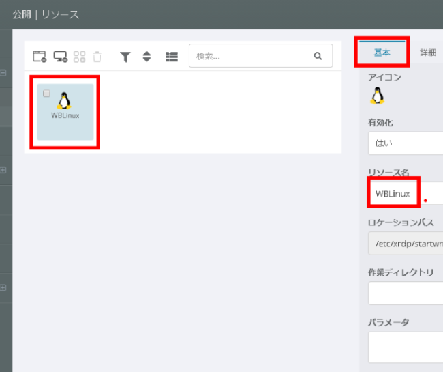
Task: Tick the WBLinux resource checkbox
Action: (x=46, y=93)
